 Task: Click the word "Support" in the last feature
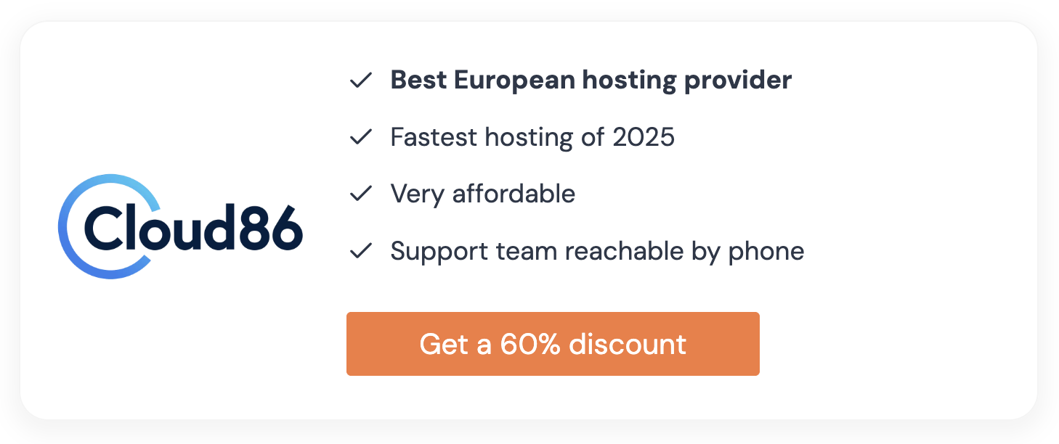pos(439,252)
